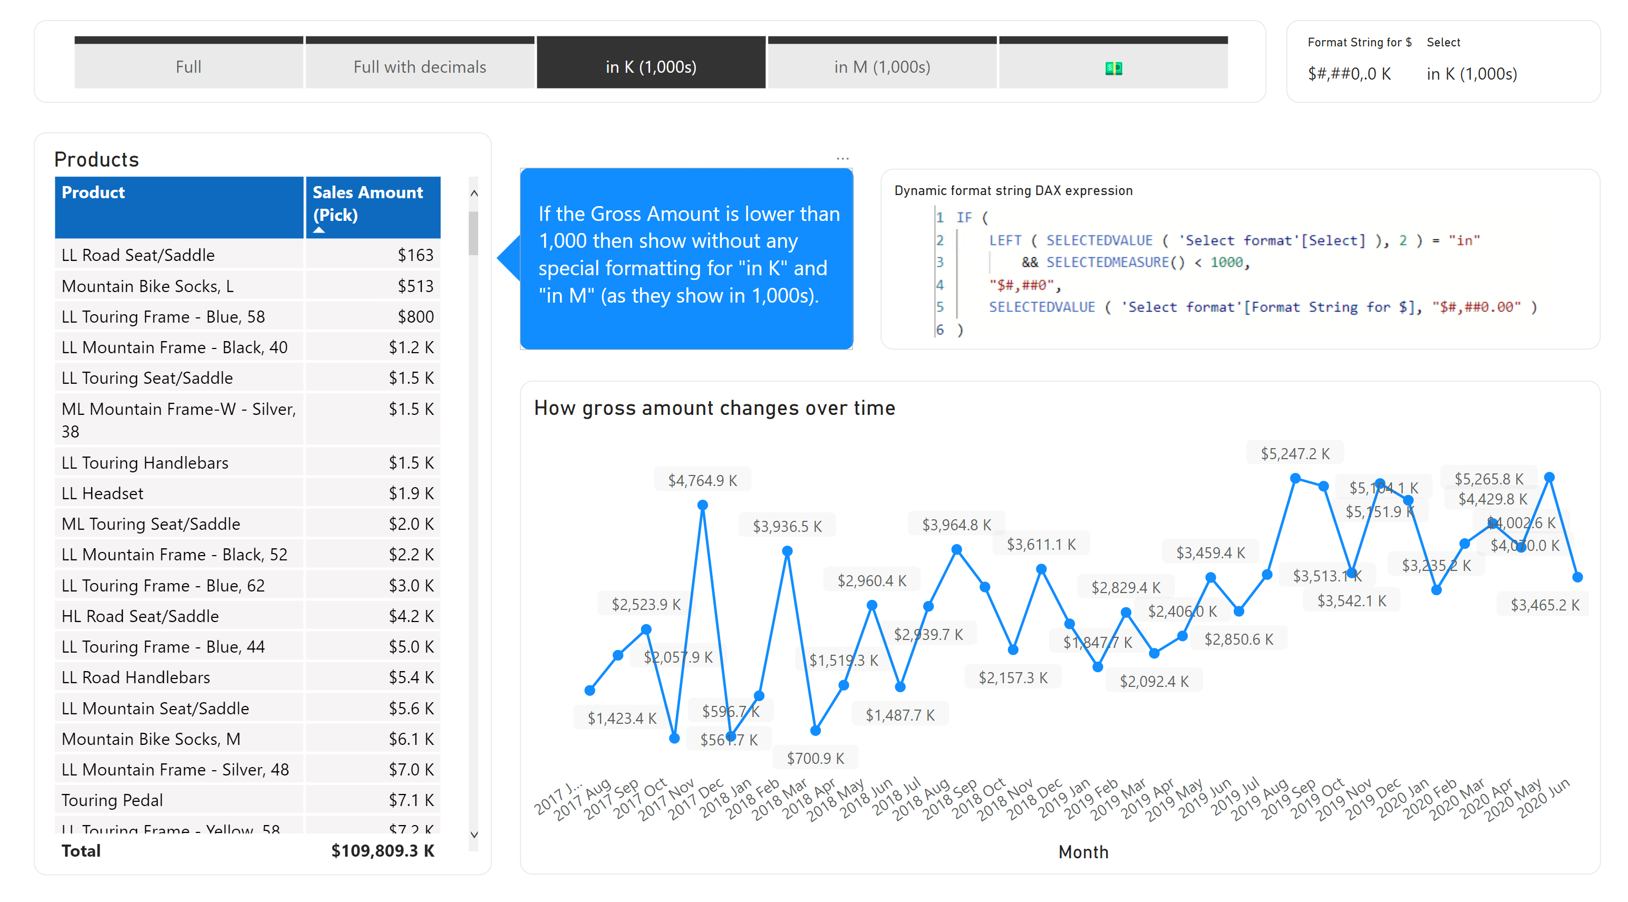Select the LL Touring Handlebars row
Screen dimensions: 1628x902
pos(248,462)
